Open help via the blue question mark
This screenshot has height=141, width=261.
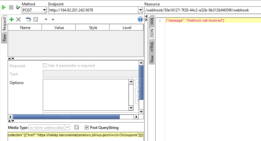coord(140,19)
